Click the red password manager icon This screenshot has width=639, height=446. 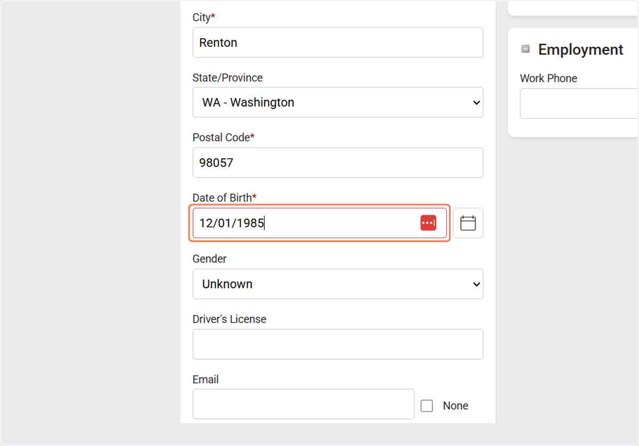[x=428, y=223]
